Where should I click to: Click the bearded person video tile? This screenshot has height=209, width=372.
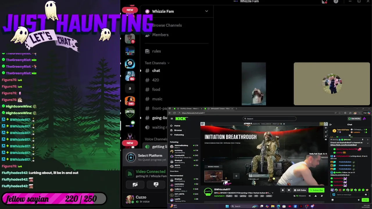254,84
